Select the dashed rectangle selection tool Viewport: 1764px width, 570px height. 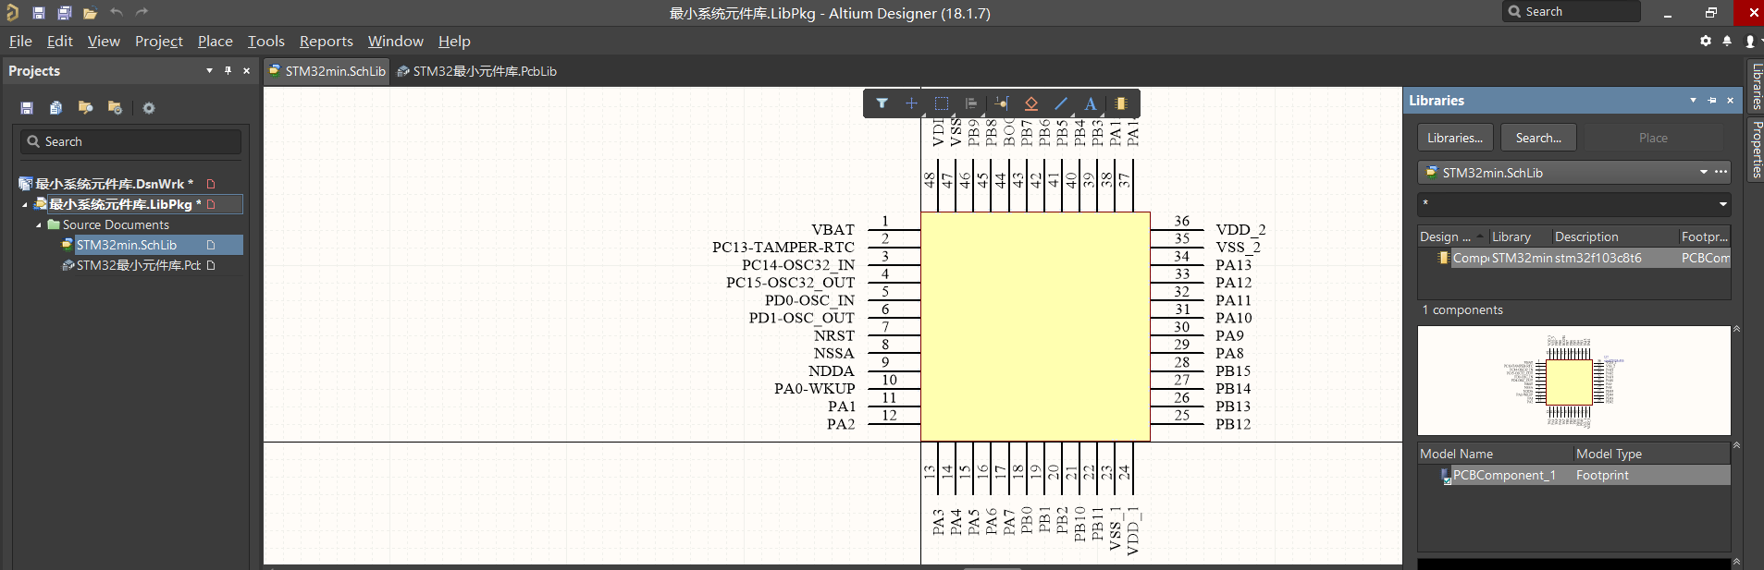click(942, 103)
